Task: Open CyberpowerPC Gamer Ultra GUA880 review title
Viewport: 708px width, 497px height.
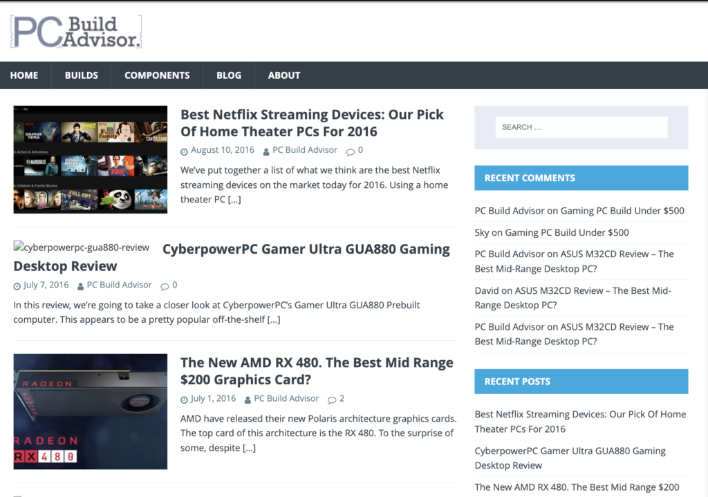Action: pyautogui.click(x=306, y=250)
